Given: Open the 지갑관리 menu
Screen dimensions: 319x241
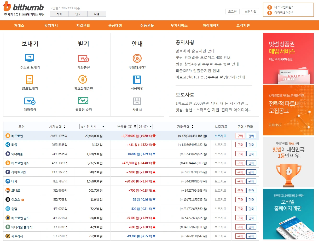Looking at the screenshot, I should pos(83,26).
